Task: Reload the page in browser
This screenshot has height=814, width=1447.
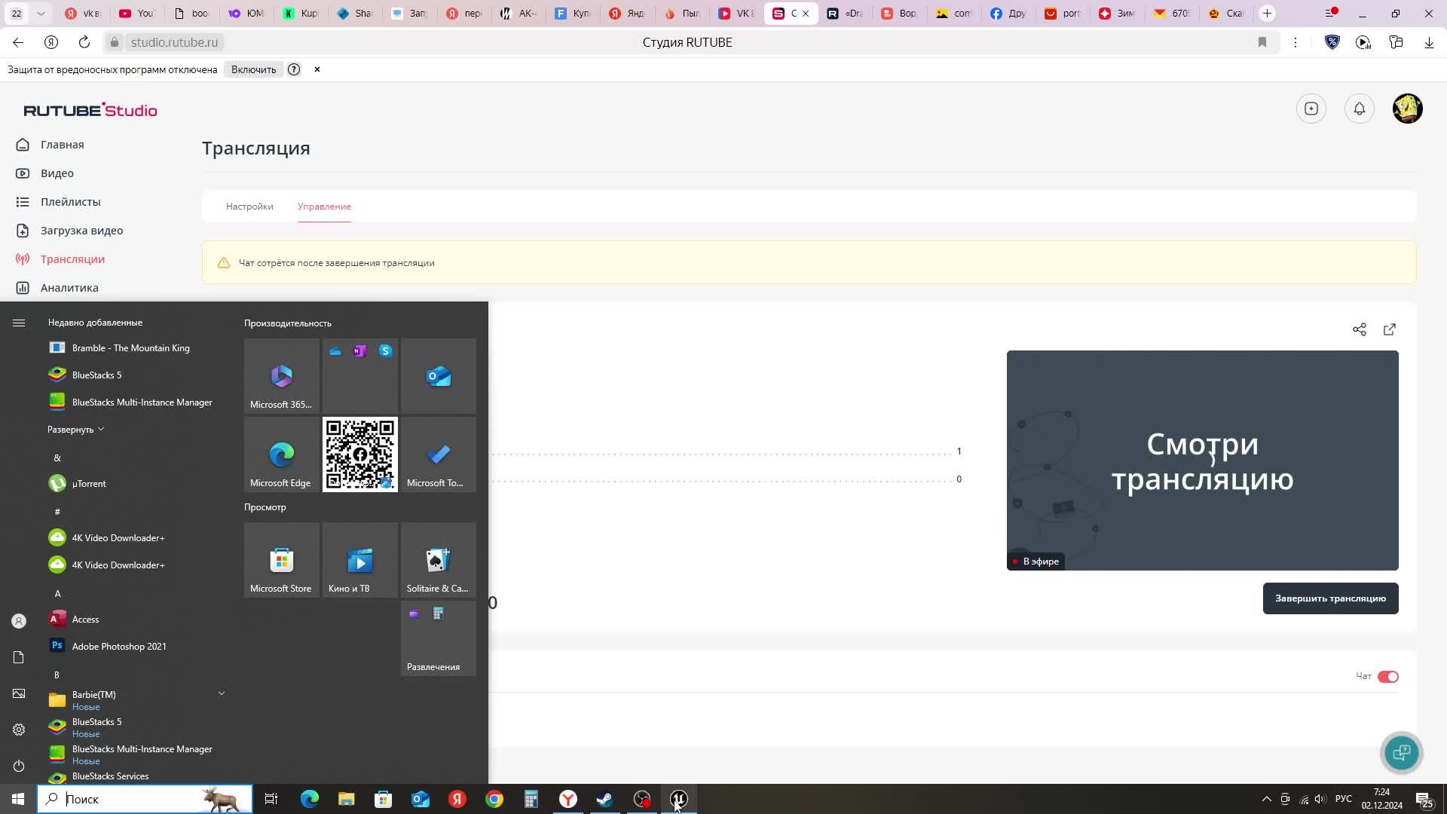Action: [84, 42]
